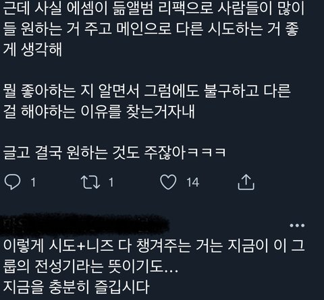This screenshot has width=324, height=300.
Task: Click the empty gap between the two tweets
Action: pyautogui.click(x=162, y=204)
